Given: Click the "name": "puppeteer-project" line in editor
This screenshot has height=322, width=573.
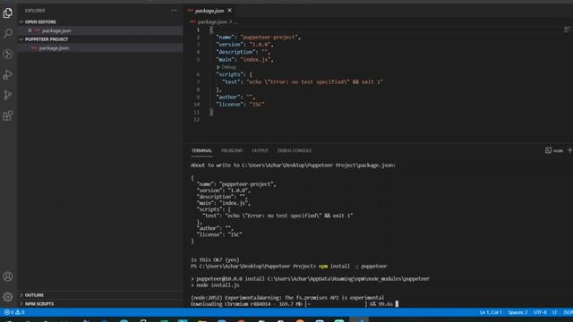Looking at the screenshot, I should [x=259, y=37].
